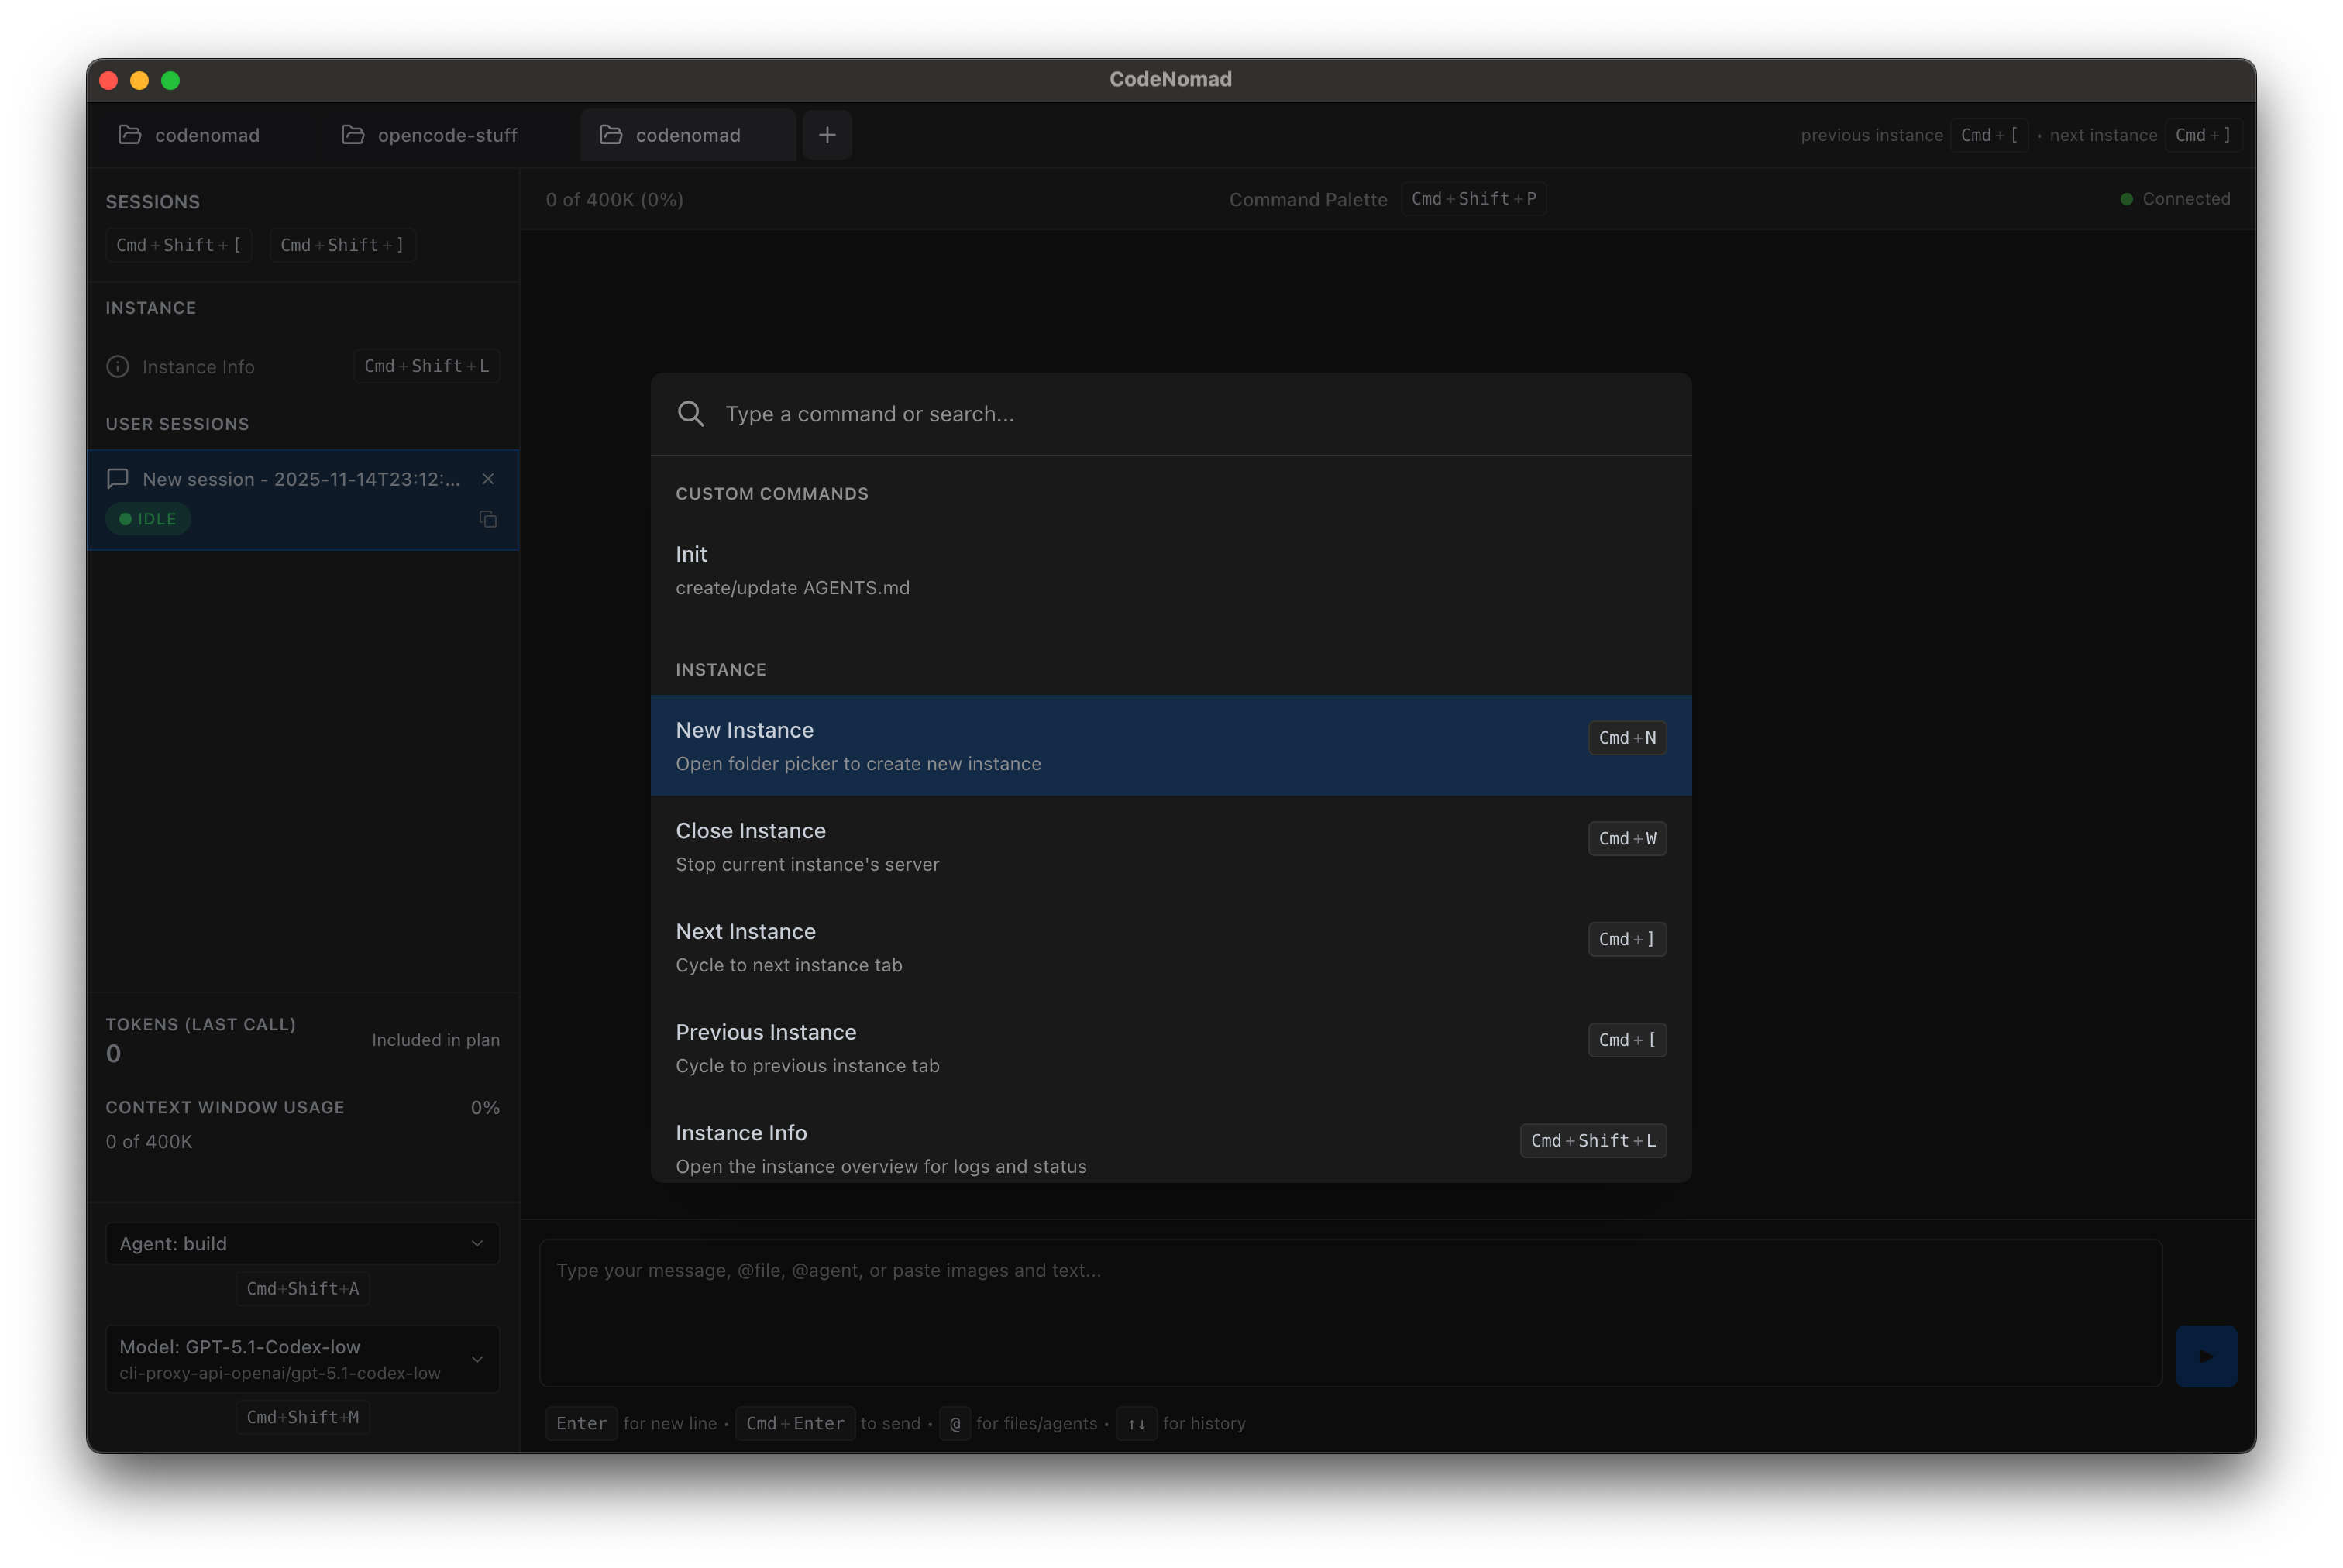
Task: Click the send message arrow button
Action: pos(2205,1356)
